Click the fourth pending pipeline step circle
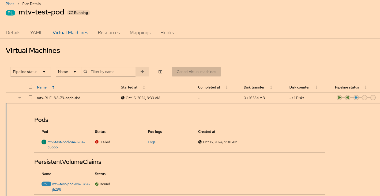Screen dimensions: 380x196 (x=364, y=98)
